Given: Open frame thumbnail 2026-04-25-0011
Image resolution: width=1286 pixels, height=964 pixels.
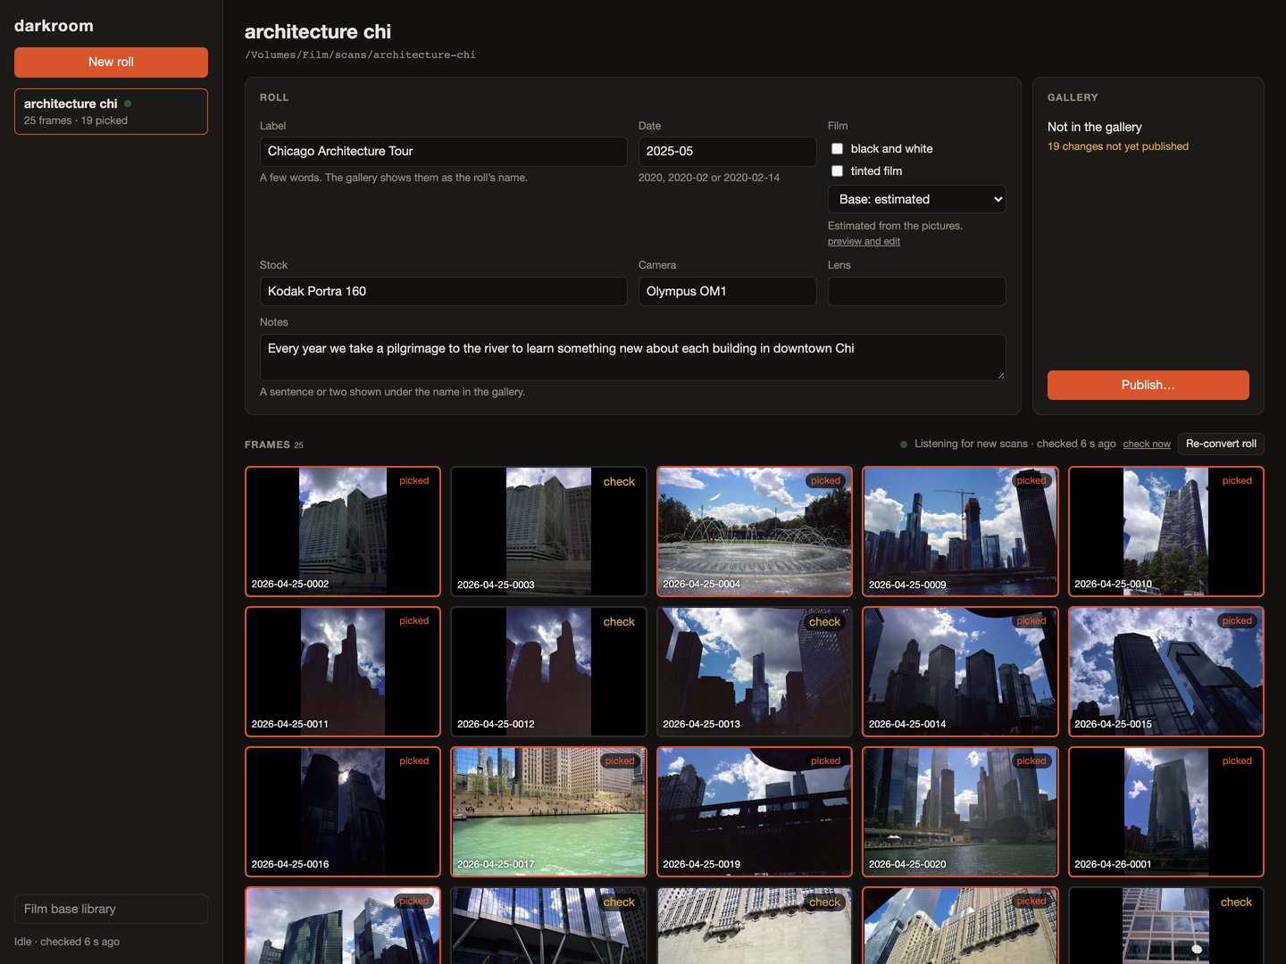Looking at the screenshot, I should point(343,672).
